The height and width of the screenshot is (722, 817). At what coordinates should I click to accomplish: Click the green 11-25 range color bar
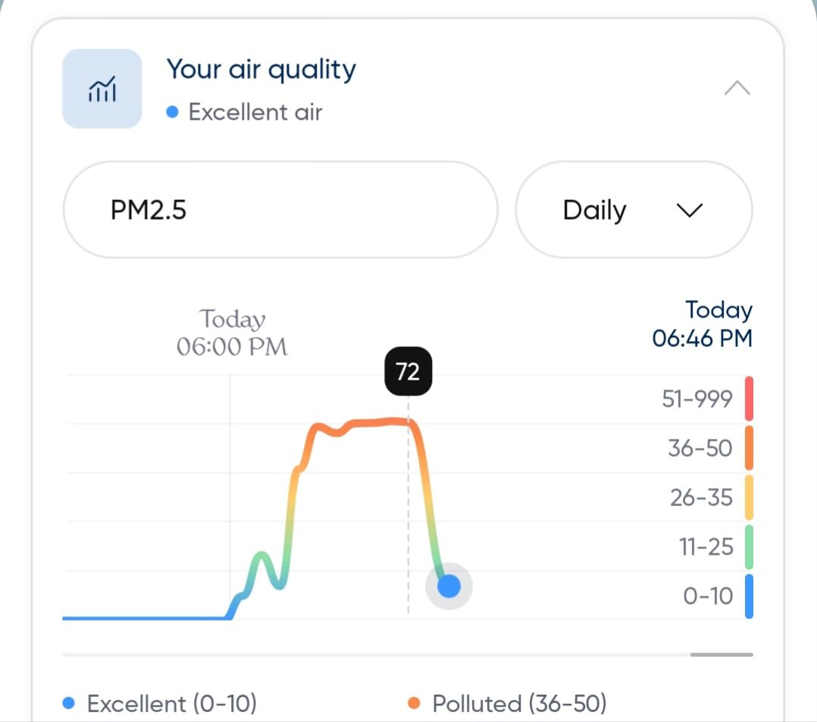tap(748, 546)
